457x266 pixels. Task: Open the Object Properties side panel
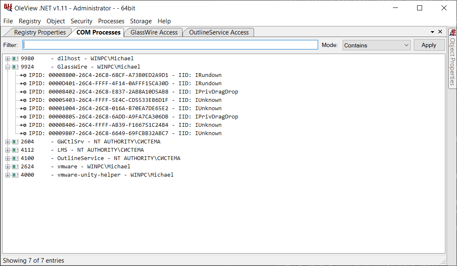coord(452,58)
